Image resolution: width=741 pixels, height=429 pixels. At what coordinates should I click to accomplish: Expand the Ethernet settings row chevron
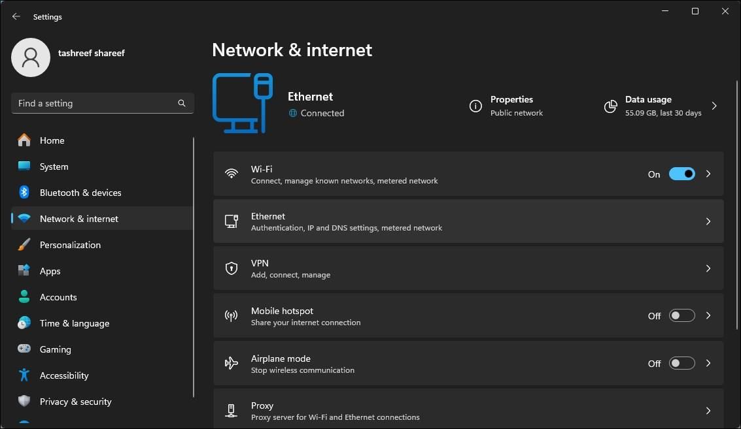708,221
